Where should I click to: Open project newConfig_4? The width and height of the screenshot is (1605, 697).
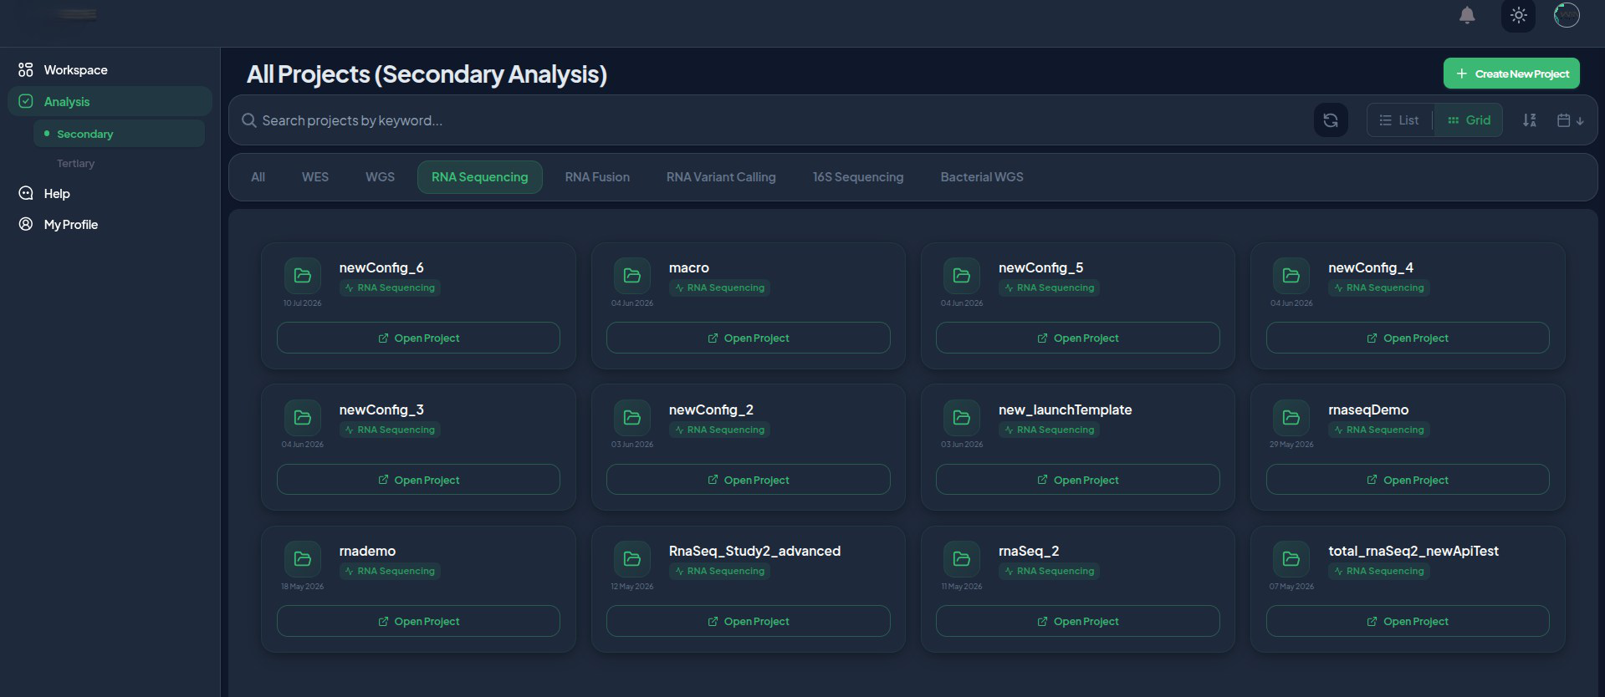coord(1408,338)
